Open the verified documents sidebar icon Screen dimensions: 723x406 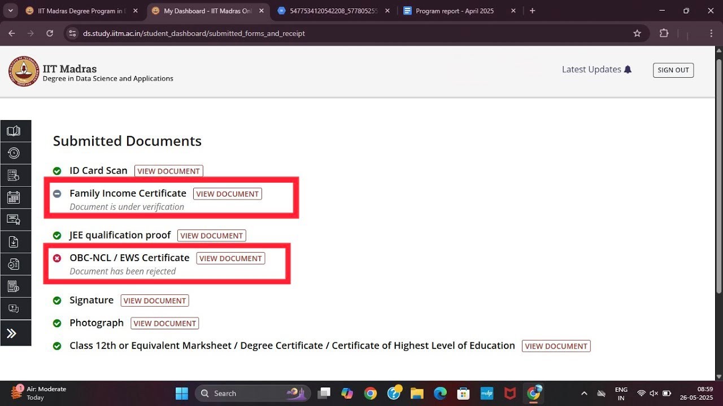pyautogui.click(x=14, y=264)
